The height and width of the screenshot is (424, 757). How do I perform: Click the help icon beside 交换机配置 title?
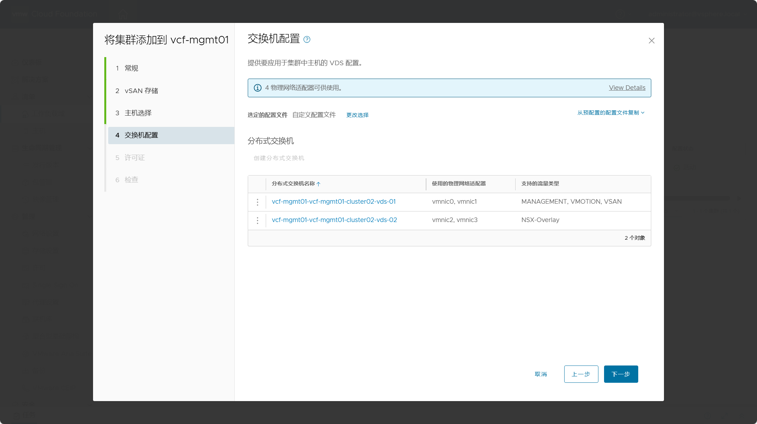307,39
